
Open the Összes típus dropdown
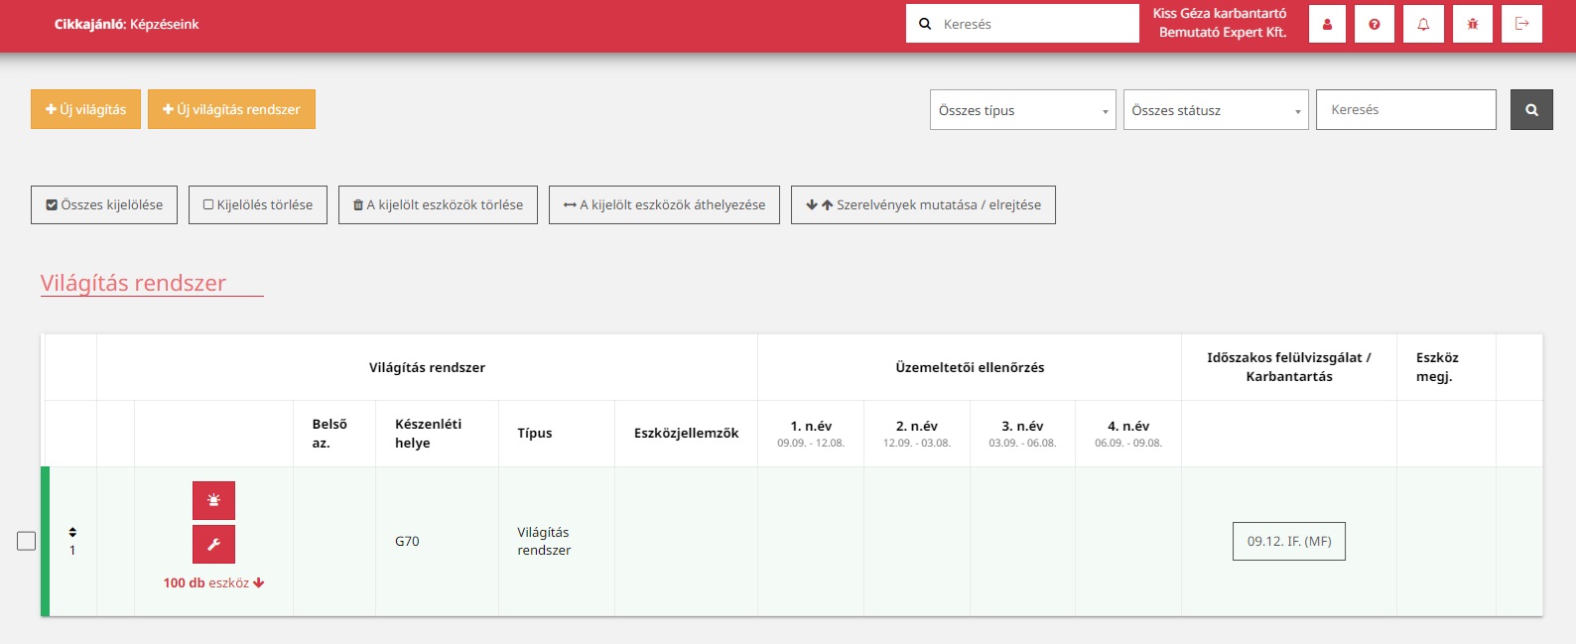1023,110
